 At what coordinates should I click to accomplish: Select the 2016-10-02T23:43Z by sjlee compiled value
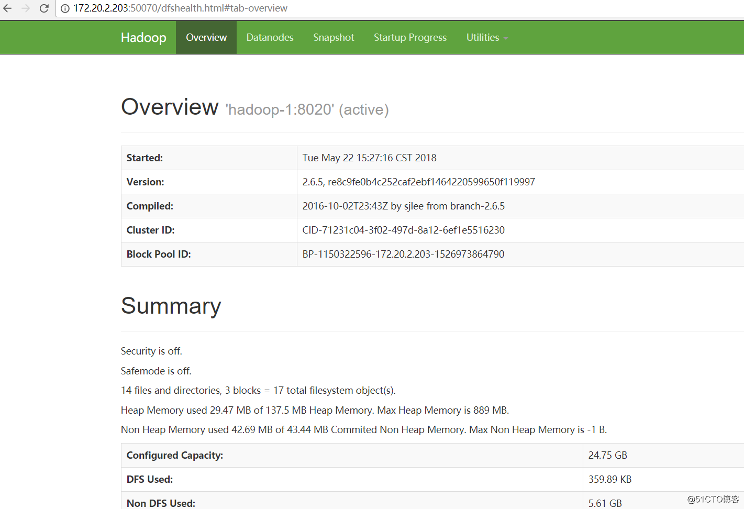(x=403, y=206)
